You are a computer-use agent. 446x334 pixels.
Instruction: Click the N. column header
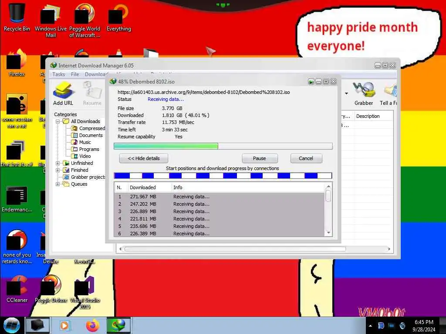pyautogui.click(x=121, y=187)
